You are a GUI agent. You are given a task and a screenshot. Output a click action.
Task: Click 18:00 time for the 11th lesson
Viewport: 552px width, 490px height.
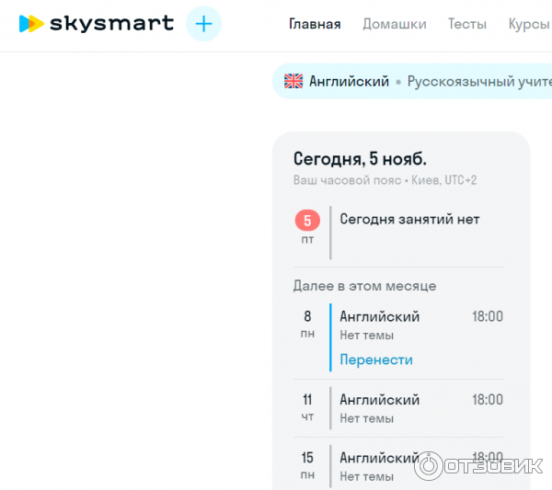(x=488, y=400)
